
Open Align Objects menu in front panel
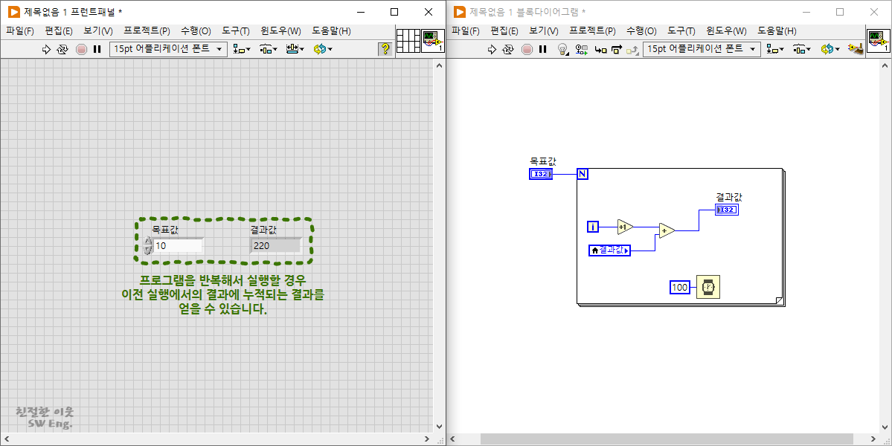pos(242,49)
